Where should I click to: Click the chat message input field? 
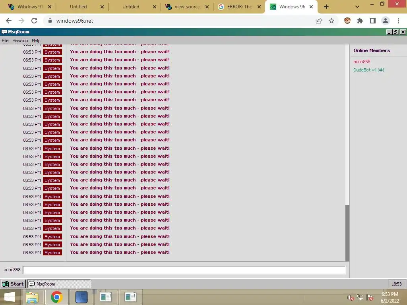(x=184, y=270)
